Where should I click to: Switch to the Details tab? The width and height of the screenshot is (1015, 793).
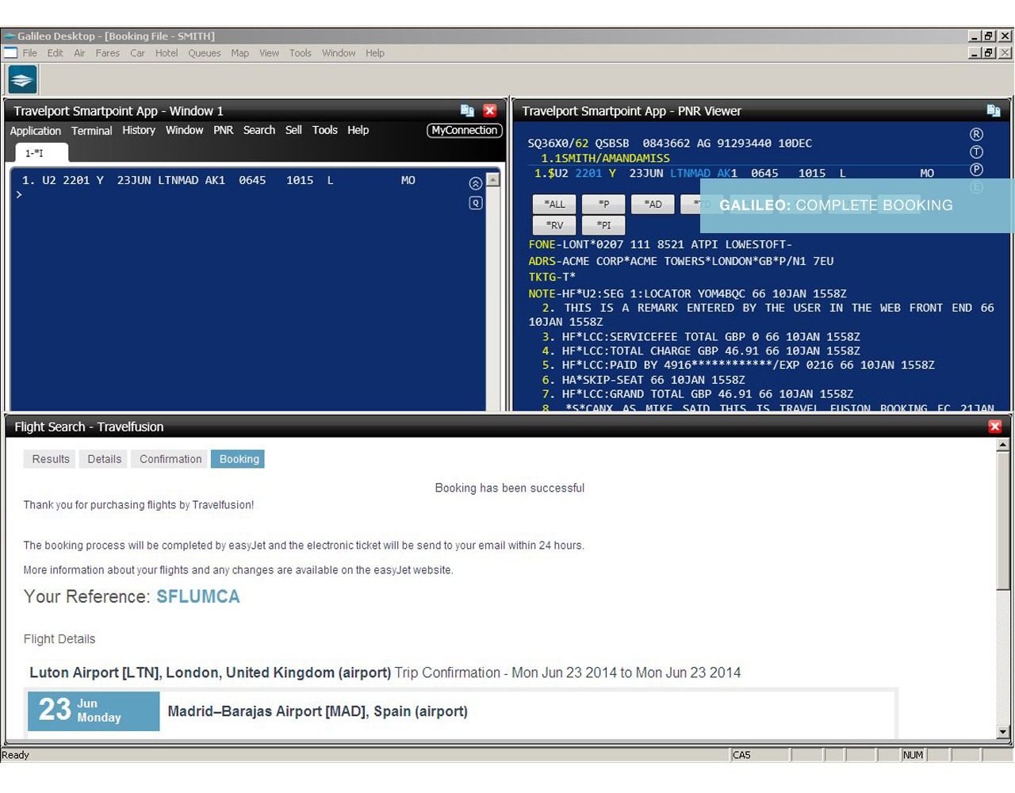point(105,459)
